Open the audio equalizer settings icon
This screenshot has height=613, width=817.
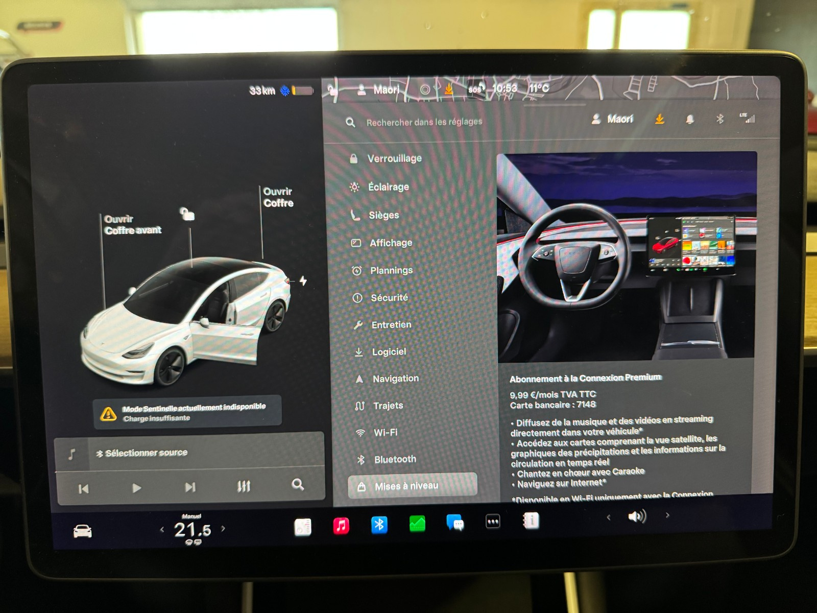click(244, 486)
